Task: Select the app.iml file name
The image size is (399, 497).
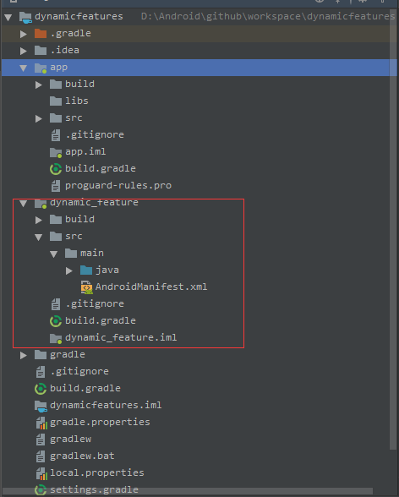Action: click(85, 152)
